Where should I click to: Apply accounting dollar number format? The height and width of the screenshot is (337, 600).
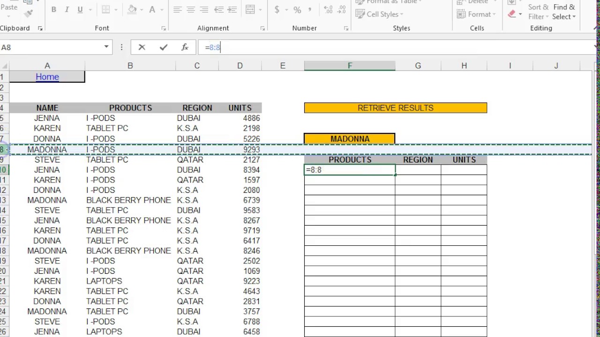[277, 10]
